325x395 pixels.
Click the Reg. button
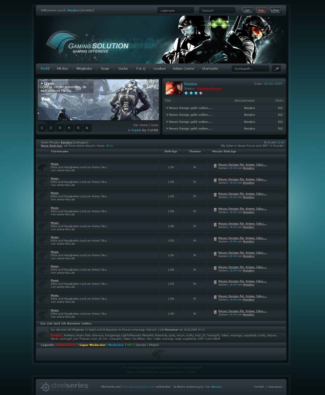tap(261, 10)
